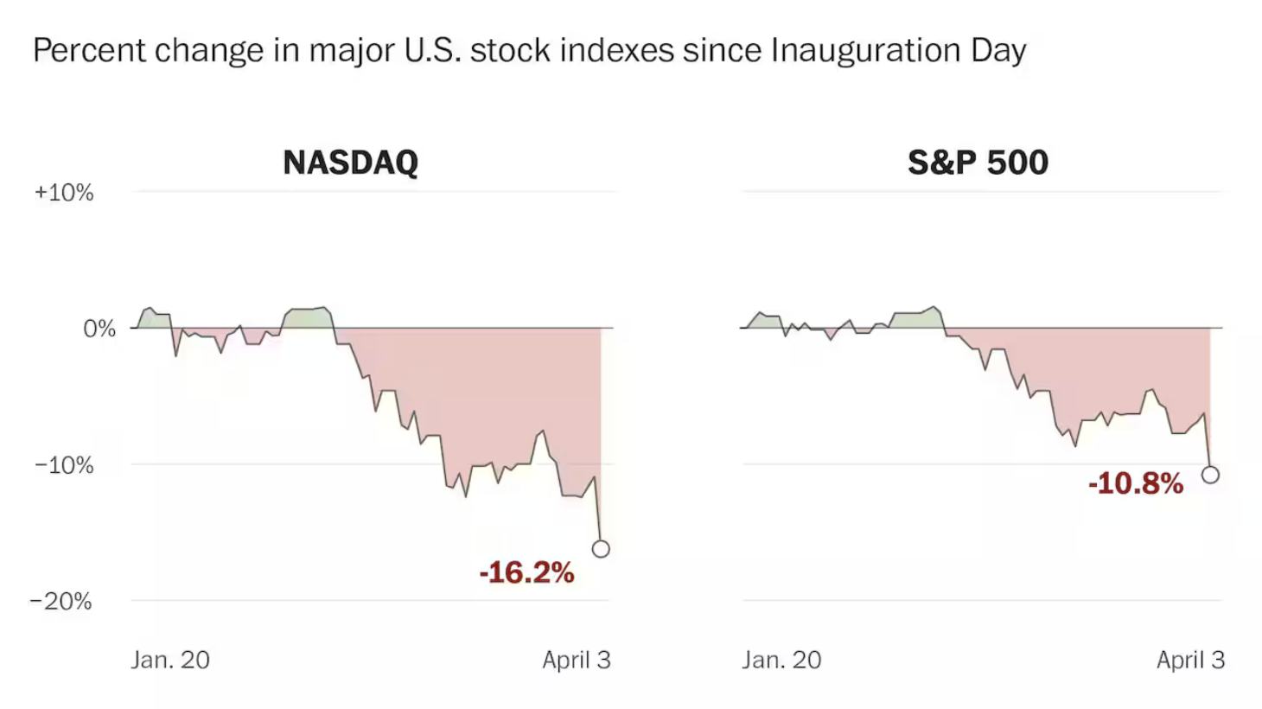Select the -10.8% value label

click(x=1135, y=483)
